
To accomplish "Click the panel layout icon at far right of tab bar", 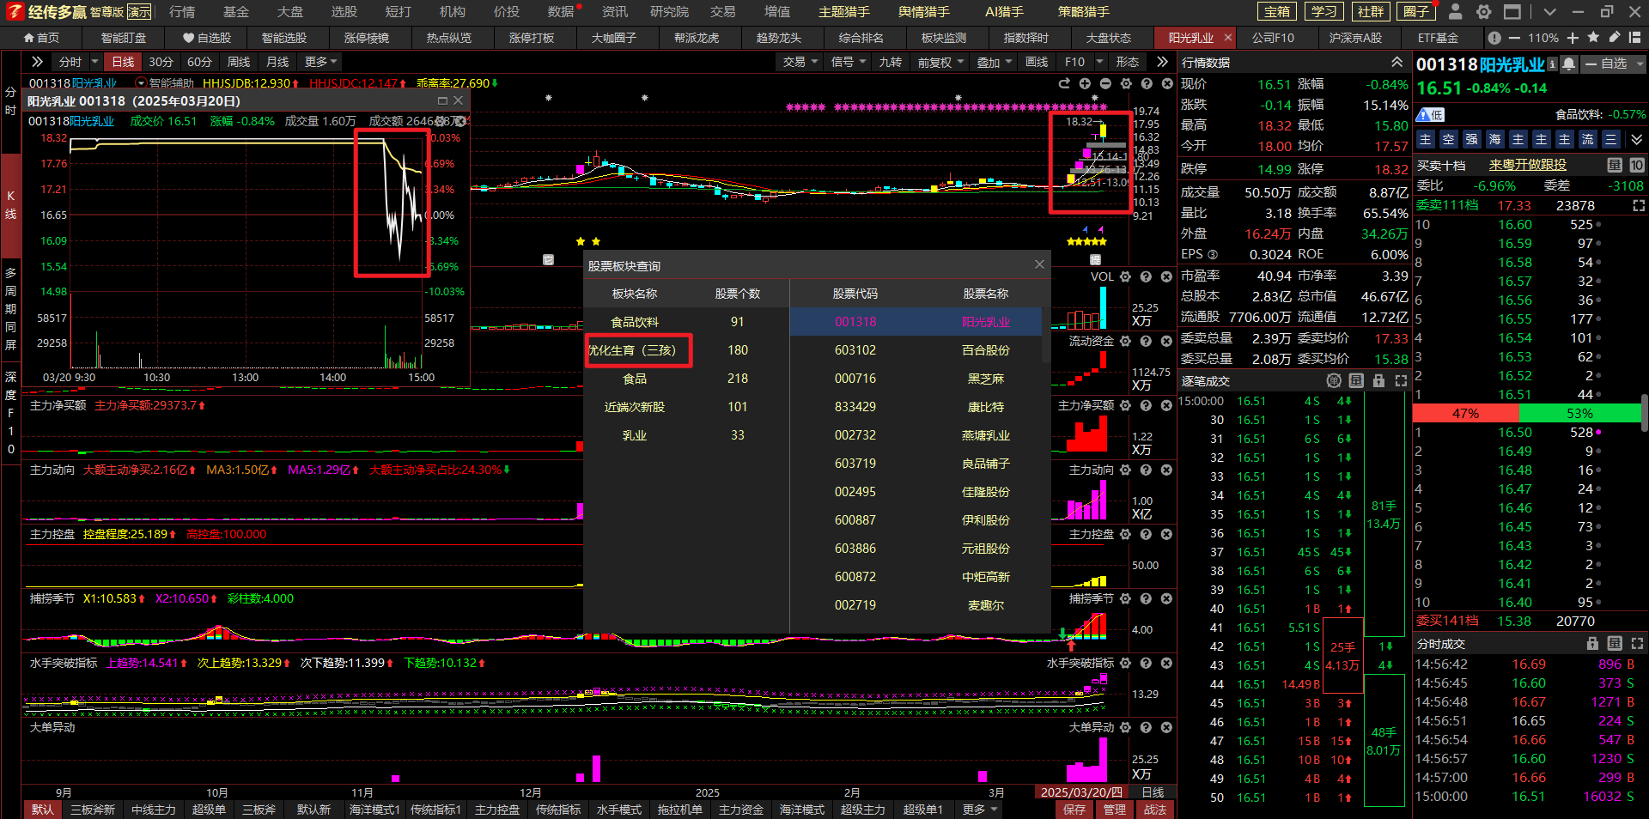I will point(1634,38).
